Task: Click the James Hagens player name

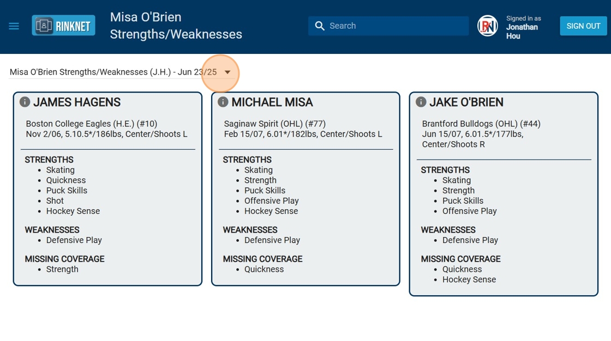Action: (77, 102)
